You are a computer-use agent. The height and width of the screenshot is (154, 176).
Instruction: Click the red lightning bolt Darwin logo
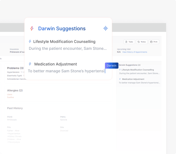(x=32, y=29)
